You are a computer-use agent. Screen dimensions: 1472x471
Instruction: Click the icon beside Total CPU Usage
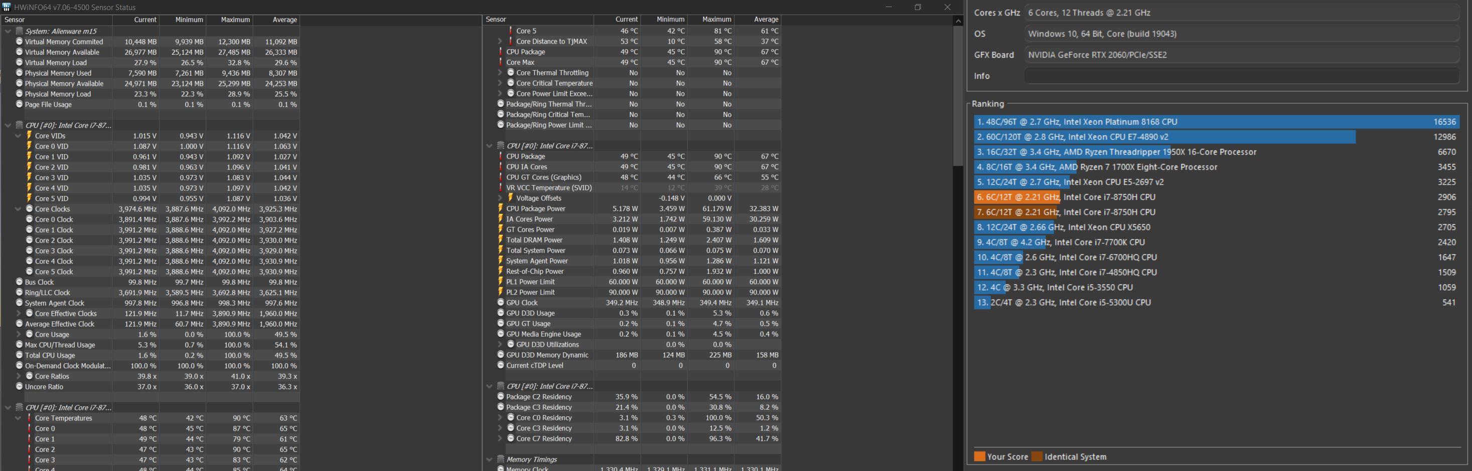pyautogui.click(x=20, y=355)
